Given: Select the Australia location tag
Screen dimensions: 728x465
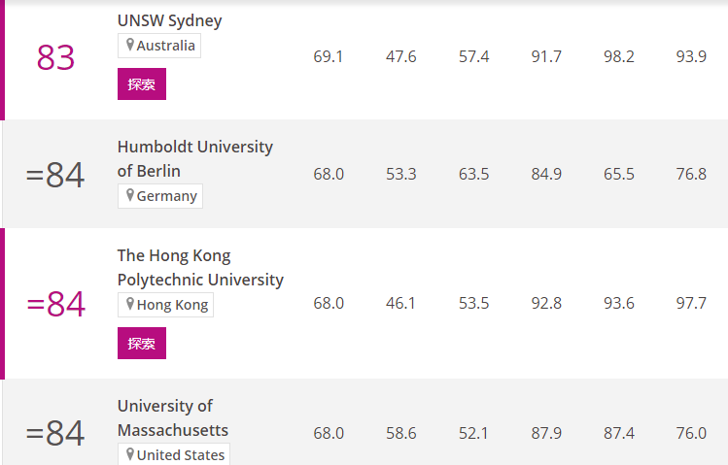Looking at the screenshot, I should point(159,46).
